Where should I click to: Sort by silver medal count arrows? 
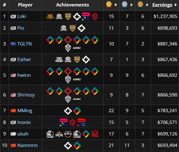coord(131,5)
